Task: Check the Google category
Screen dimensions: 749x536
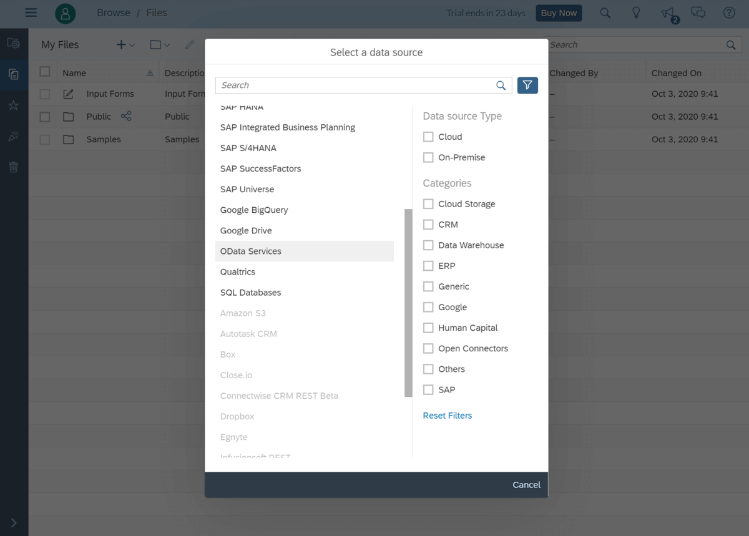Action: (x=428, y=306)
